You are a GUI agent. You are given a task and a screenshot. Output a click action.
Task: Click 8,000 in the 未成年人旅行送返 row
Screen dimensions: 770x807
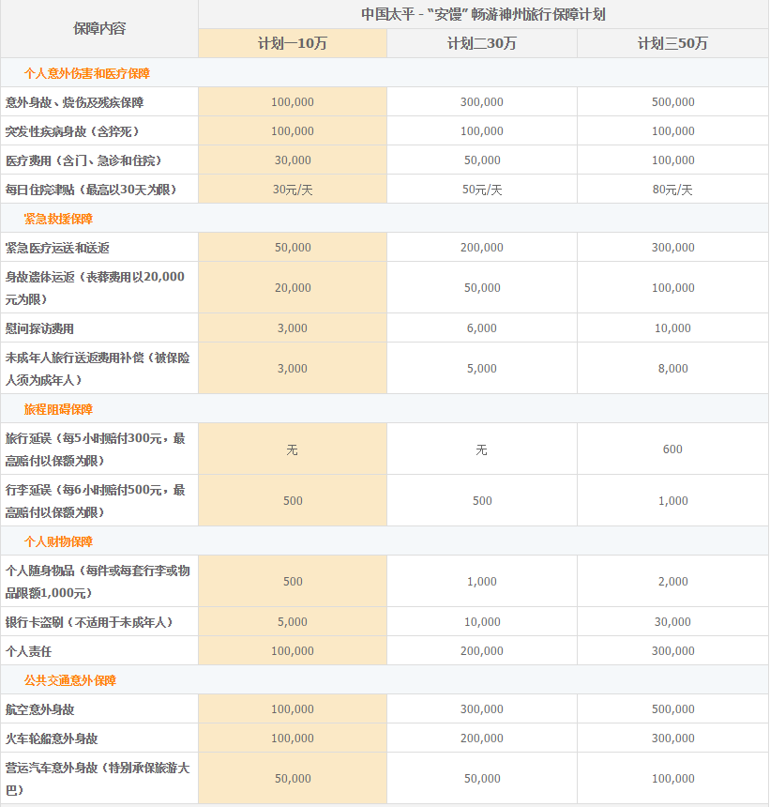point(672,368)
